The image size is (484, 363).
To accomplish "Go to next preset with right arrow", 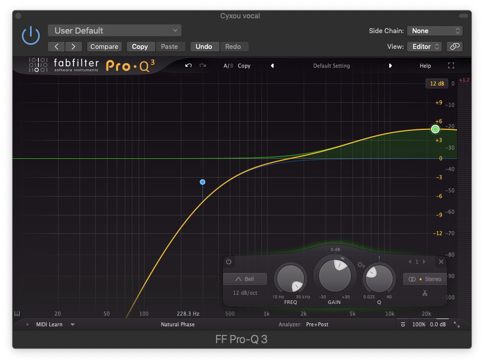I will (x=73, y=46).
